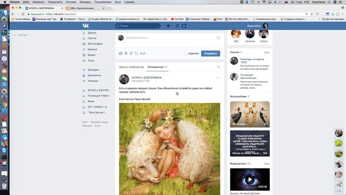This screenshot has width=346, height=195.
Task: Open the Юмор на тему photo album thumbnail
Action: 250,144
